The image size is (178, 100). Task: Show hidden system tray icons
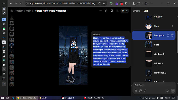click(140, 98)
